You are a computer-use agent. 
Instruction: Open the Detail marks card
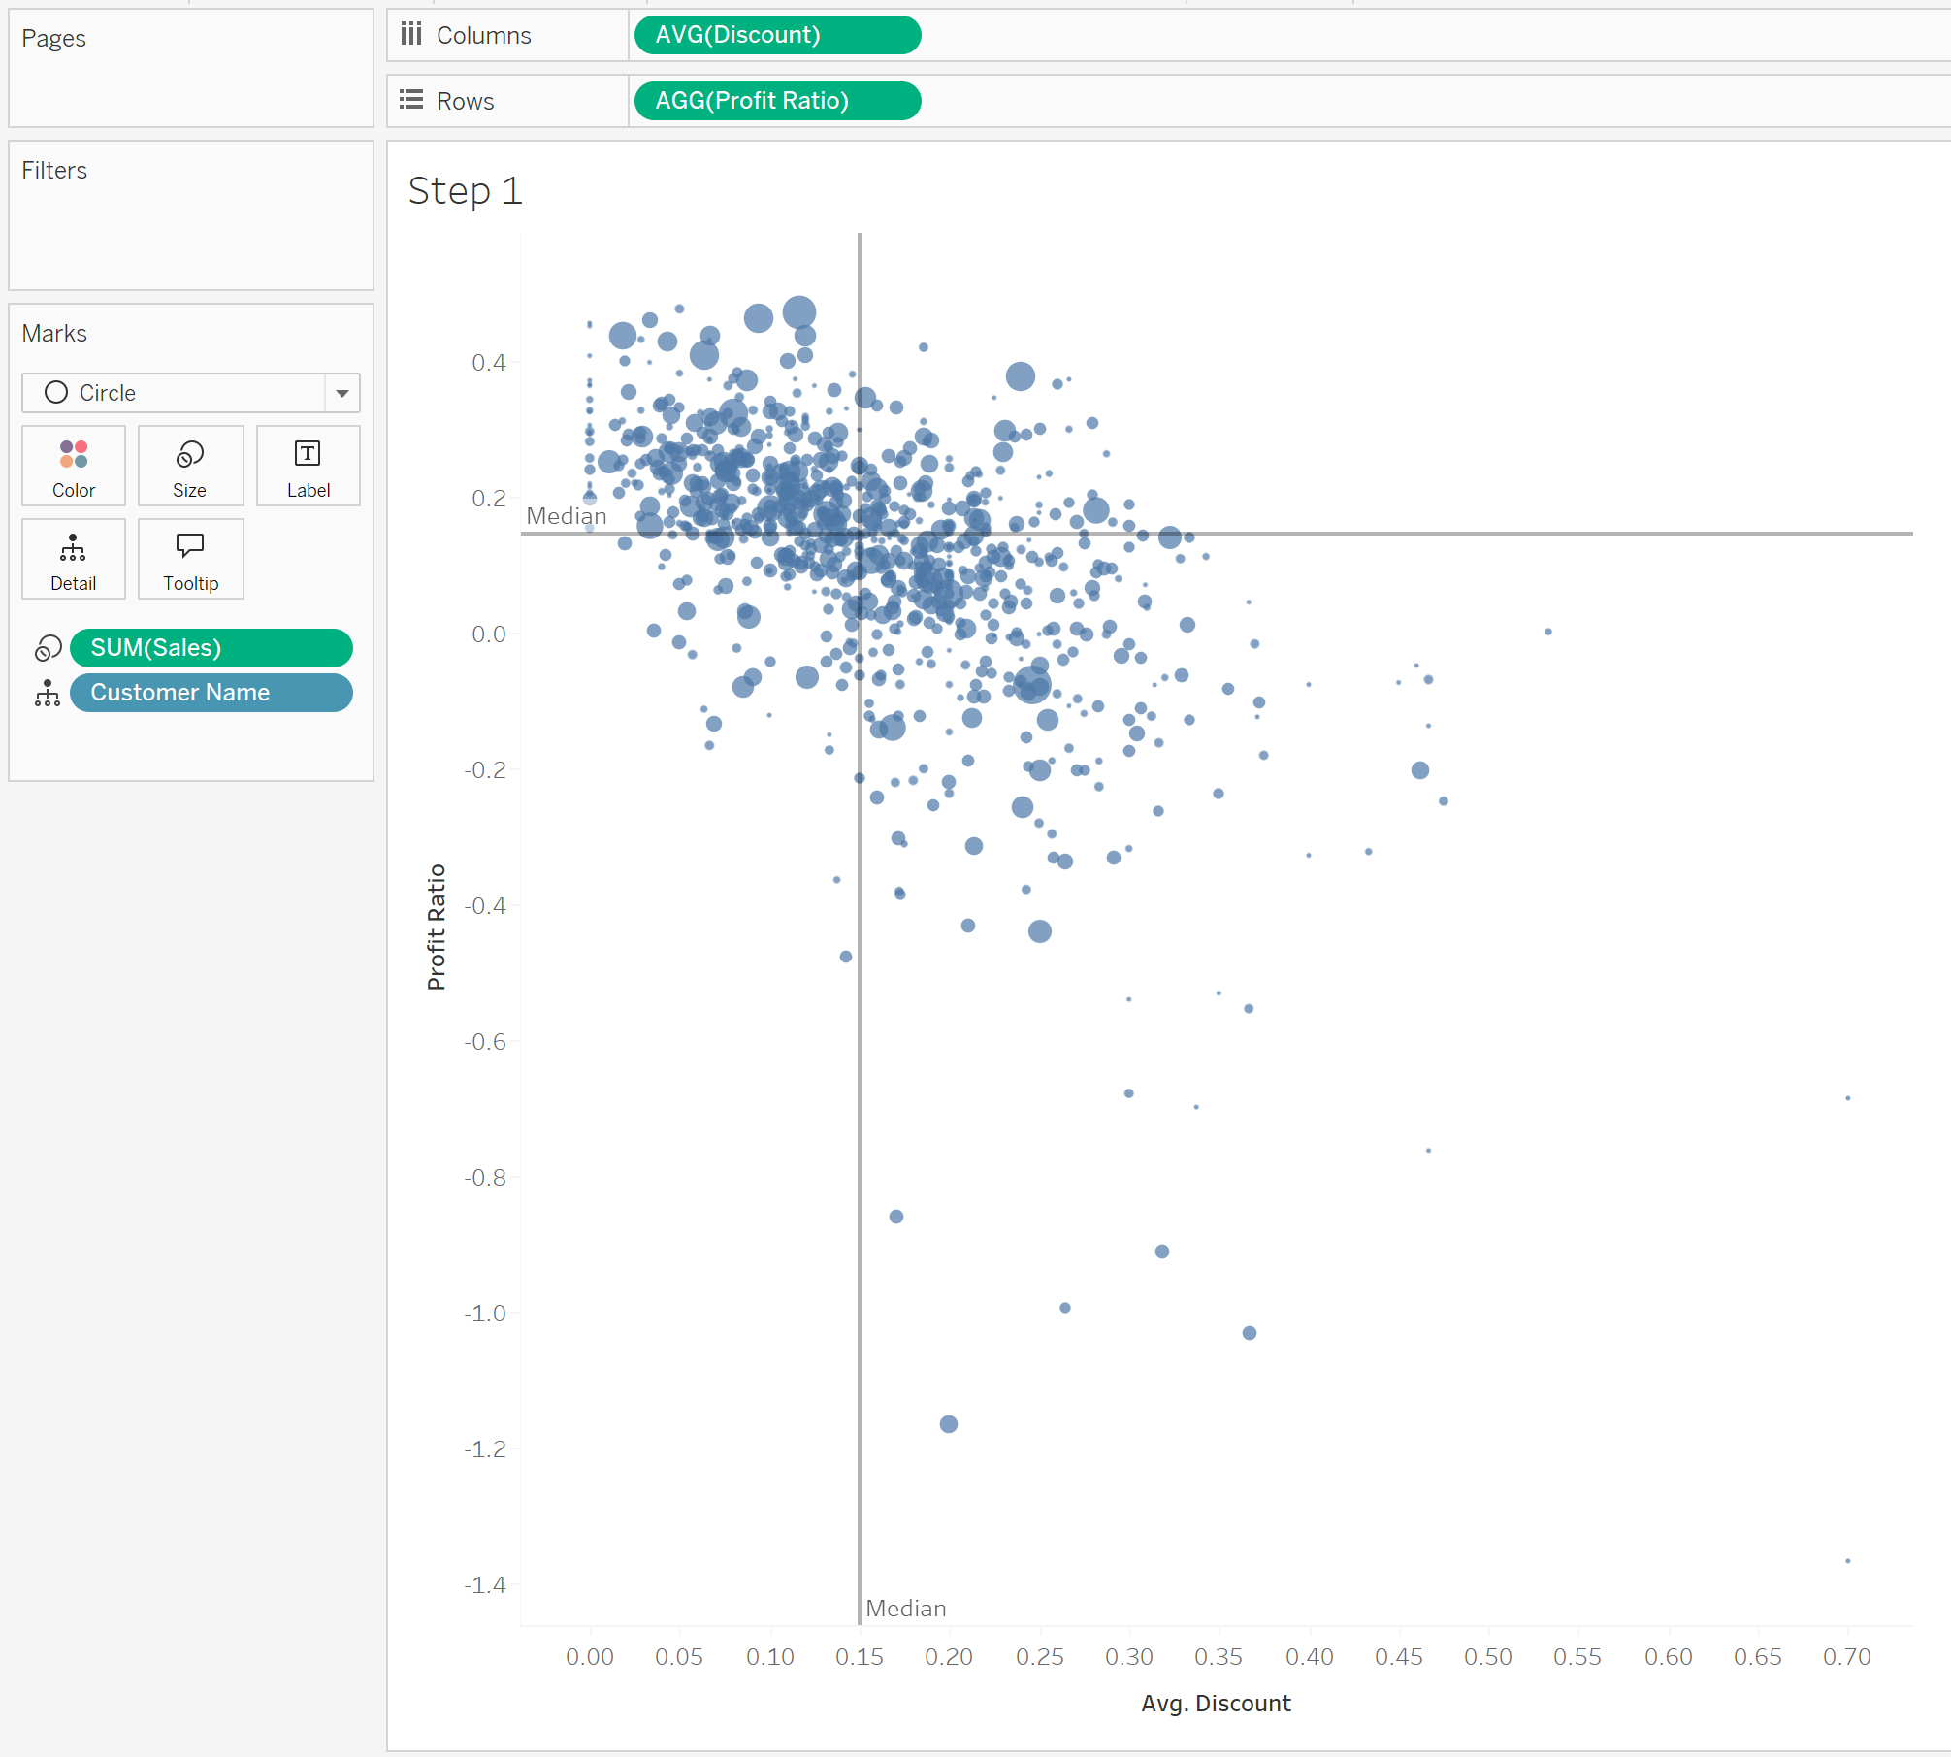[74, 559]
